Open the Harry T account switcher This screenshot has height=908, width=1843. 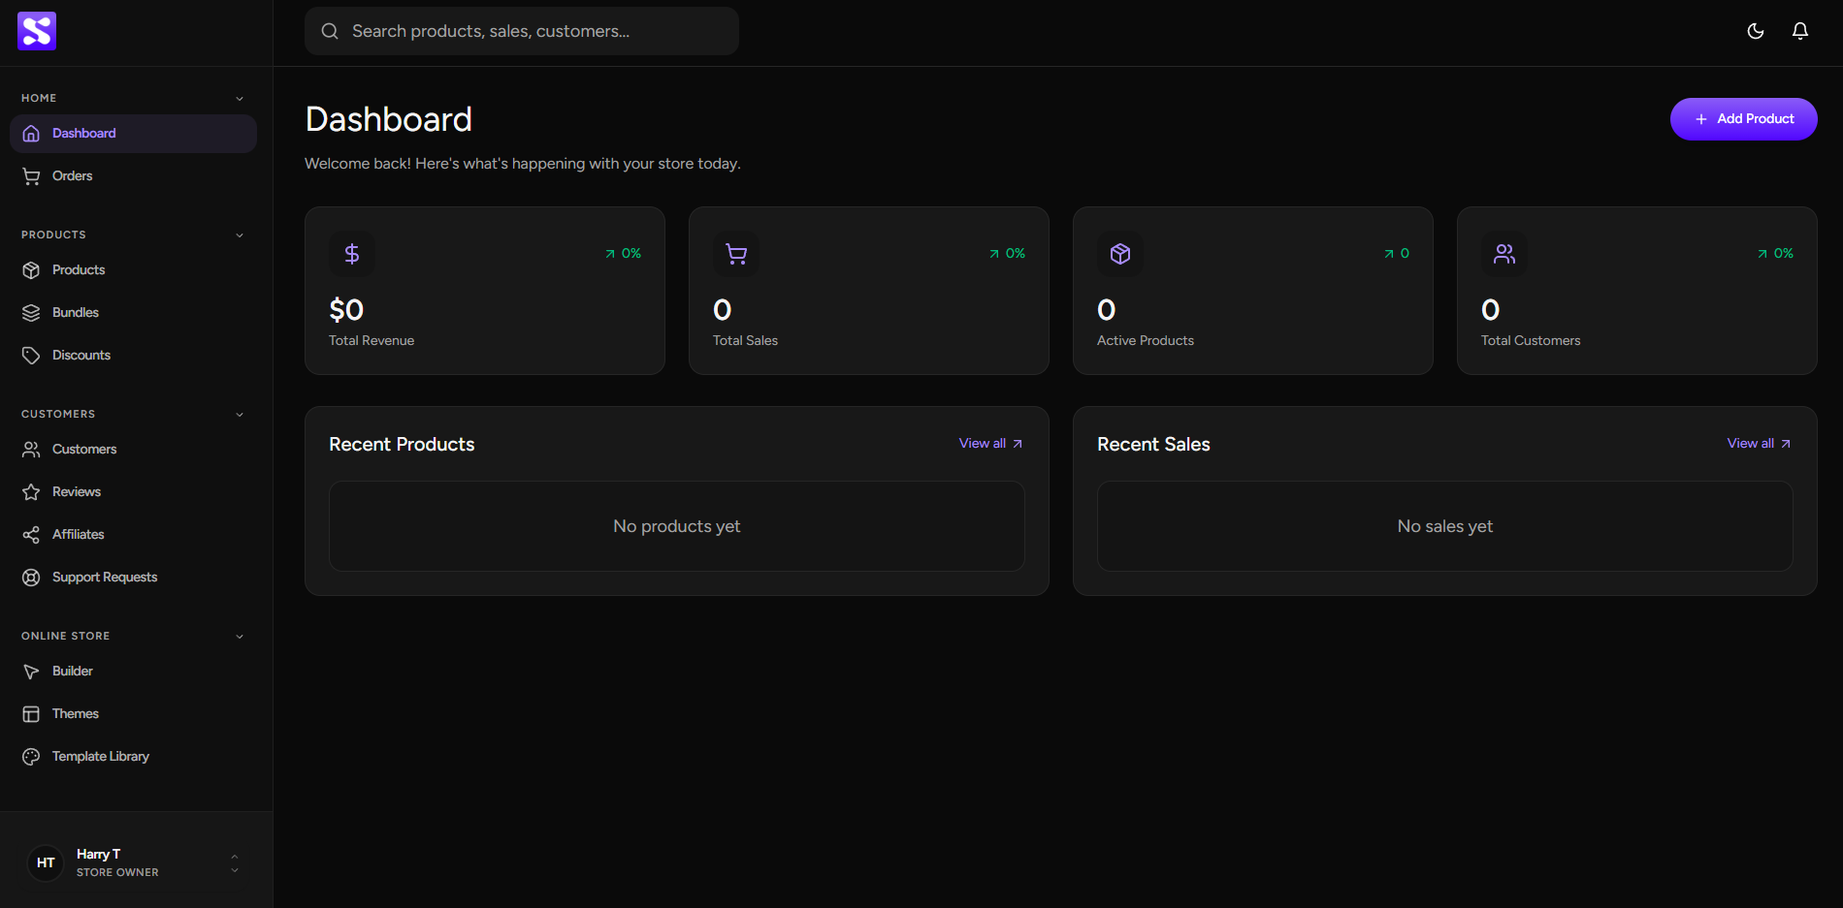[234, 862]
